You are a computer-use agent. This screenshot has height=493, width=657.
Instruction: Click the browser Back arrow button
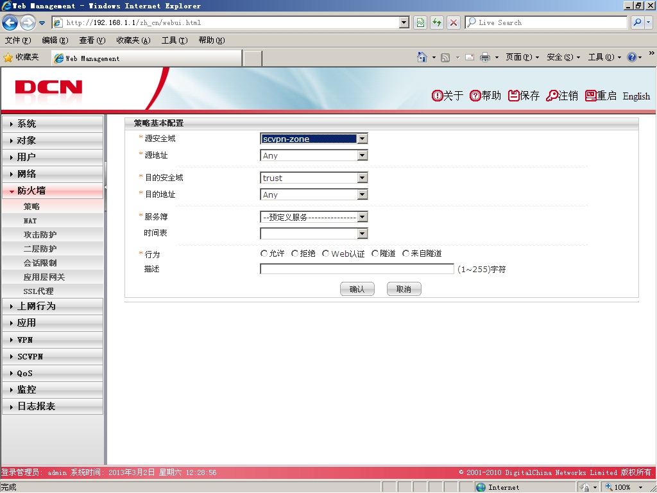click(x=10, y=22)
